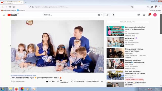Open File Explorer from the taskbar

pyautogui.click(x=10, y=89)
